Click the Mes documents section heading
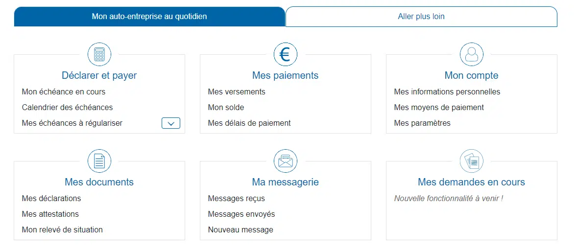 (99, 182)
